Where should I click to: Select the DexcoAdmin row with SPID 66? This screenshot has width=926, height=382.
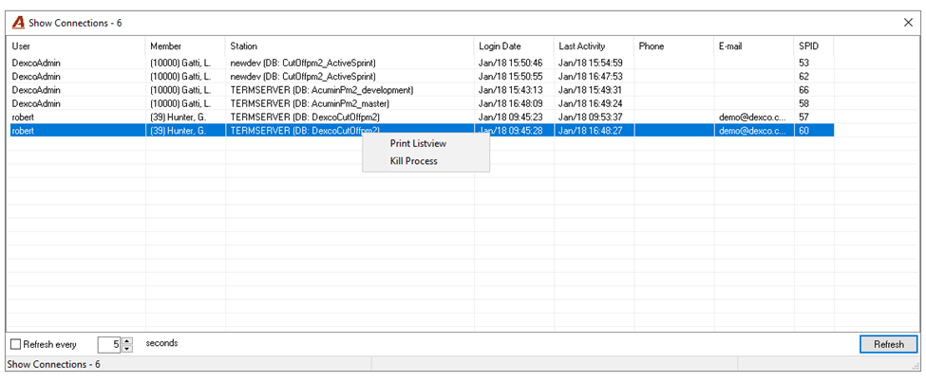[421, 90]
